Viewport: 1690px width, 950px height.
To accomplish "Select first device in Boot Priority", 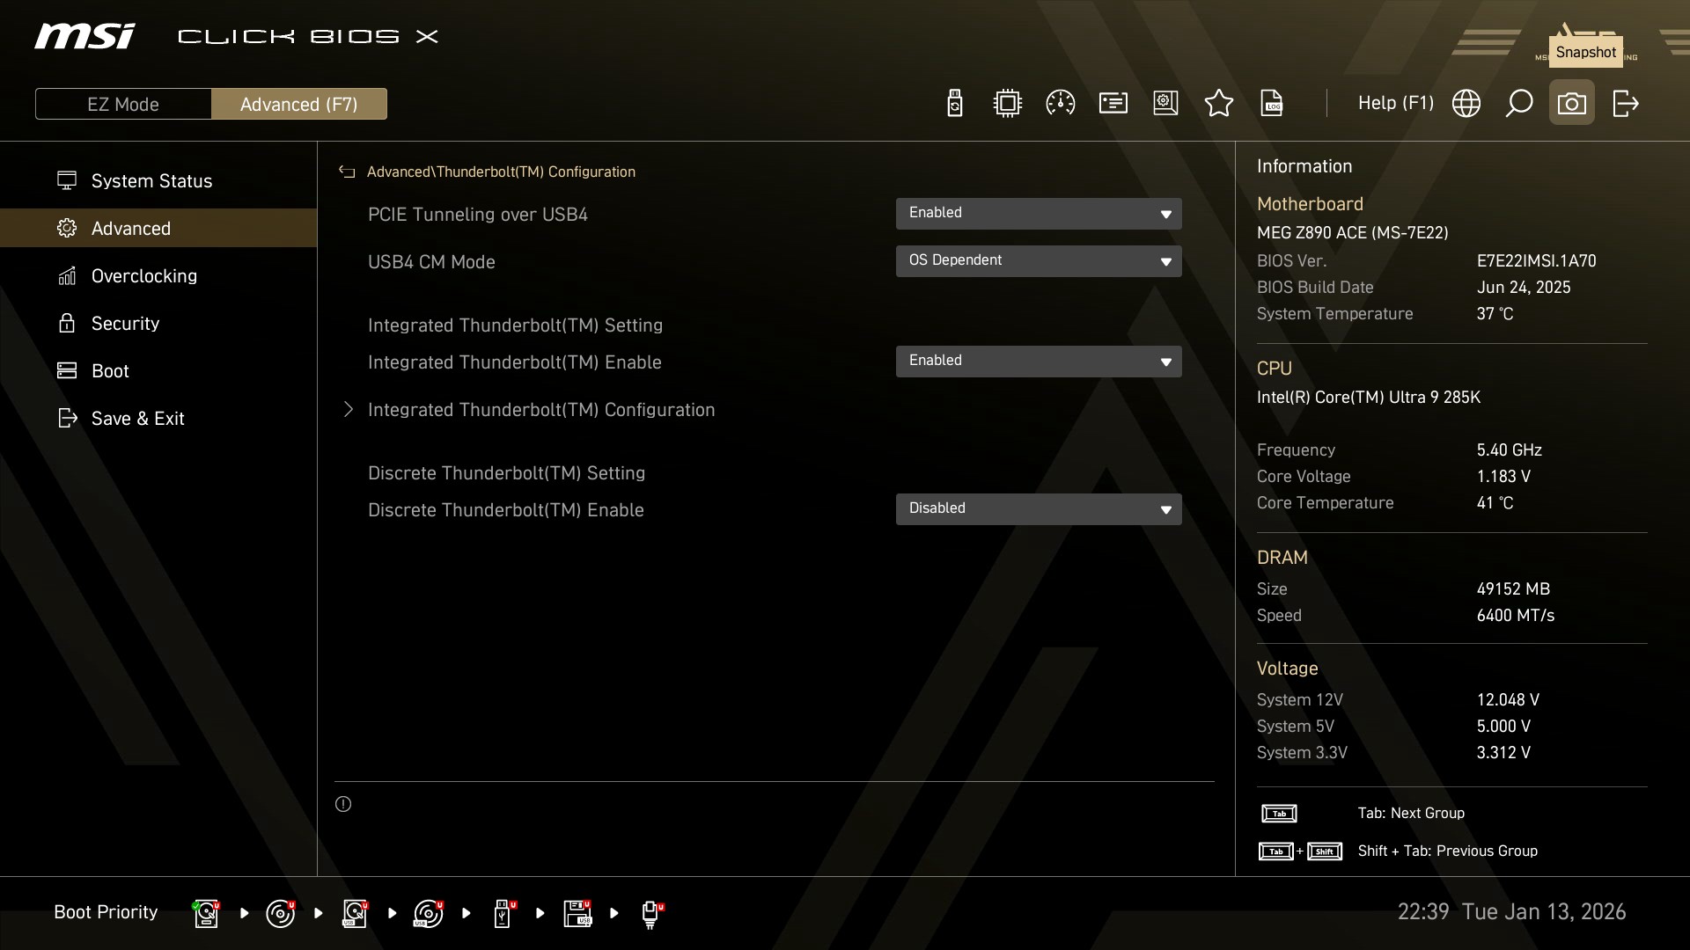I will click(206, 913).
